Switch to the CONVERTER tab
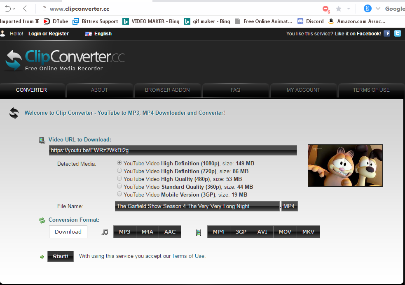This screenshot has height=285, width=405. [x=31, y=90]
